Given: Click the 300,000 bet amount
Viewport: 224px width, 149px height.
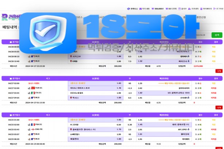Looking at the screenshot, I should pyautogui.click(x=118, y=66).
